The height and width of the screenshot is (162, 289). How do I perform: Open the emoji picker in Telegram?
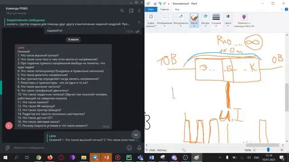[x=130, y=148]
